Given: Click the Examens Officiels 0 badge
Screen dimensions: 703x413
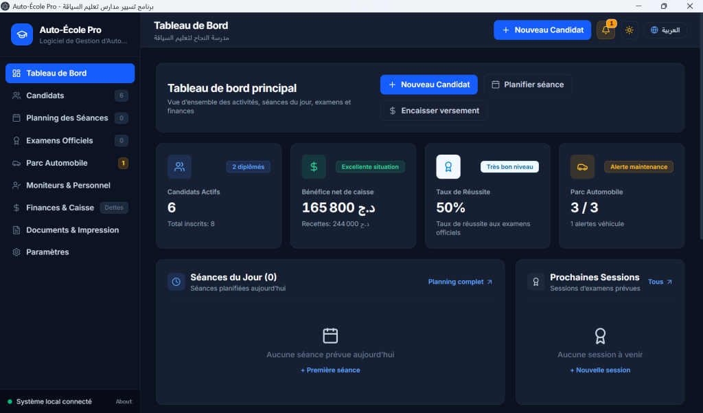Looking at the screenshot, I should coord(121,140).
